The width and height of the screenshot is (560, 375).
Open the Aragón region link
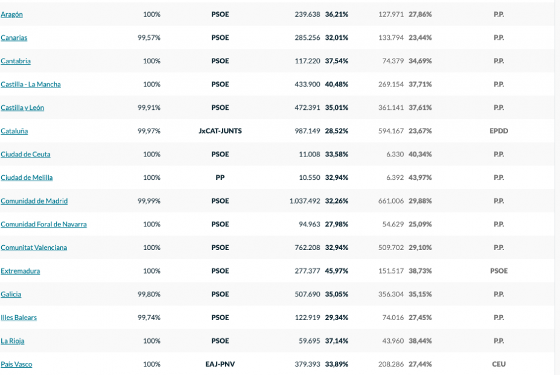tap(11, 14)
